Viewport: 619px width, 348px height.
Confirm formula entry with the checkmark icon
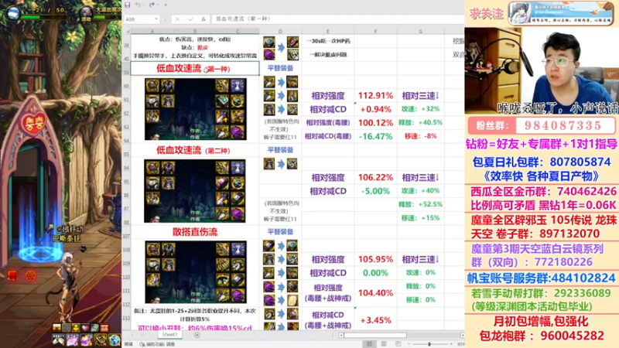pyautogui.click(x=190, y=19)
